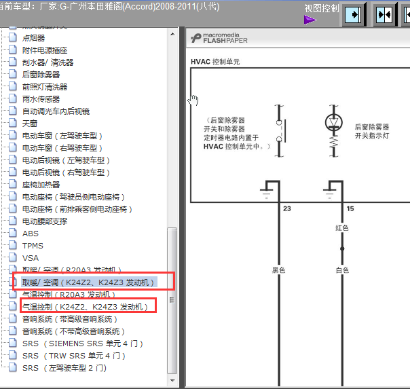
Task: Click the page icon beside SRS (TRW SRS 单元 4 门)
Action: tap(12, 355)
